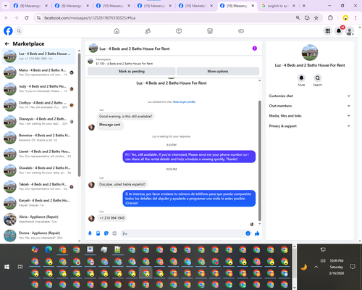Open the Windows notification center icon
The width and height of the screenshot is (362, 290).
[353, 267]
